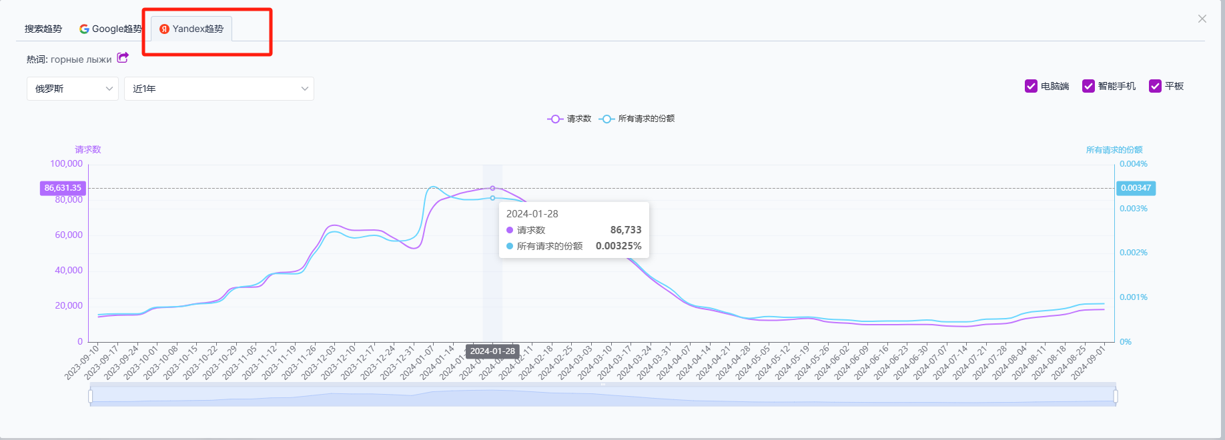This screenshot has height=440, width=1225.
Task: Click the purple 请求数 axis title
Action: [88, 149]
